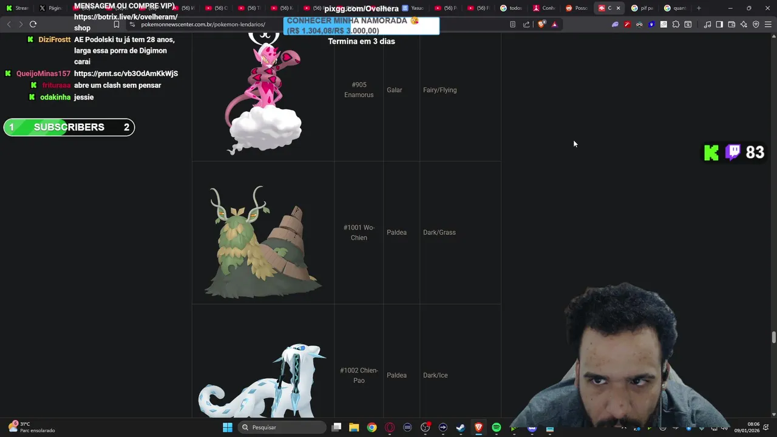Switch to the Stream tab

(x=18, y=8)
